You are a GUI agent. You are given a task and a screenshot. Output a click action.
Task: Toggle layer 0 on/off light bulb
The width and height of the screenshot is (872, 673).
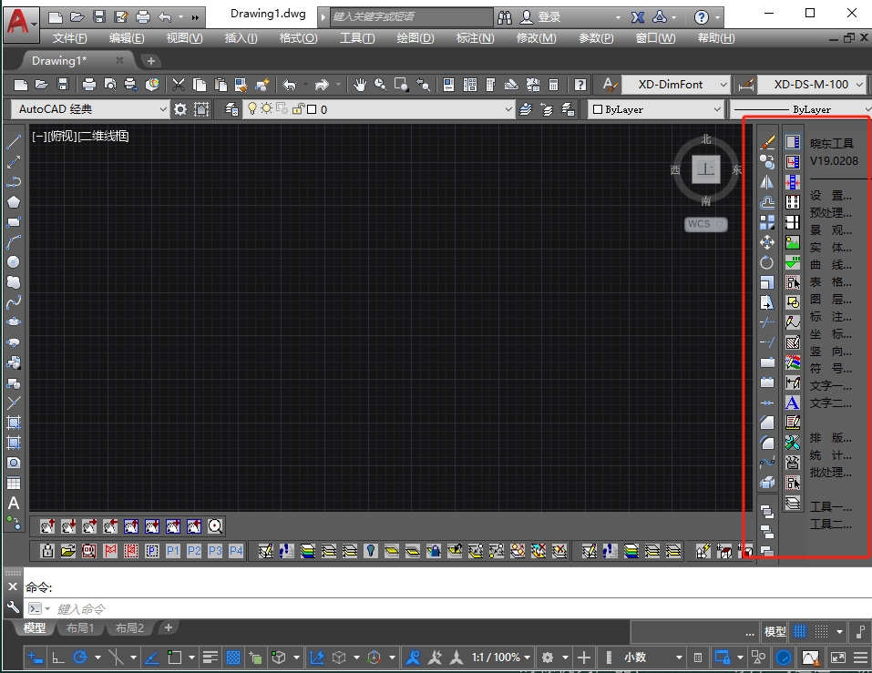pyautogui.click(x=251, y=108)
